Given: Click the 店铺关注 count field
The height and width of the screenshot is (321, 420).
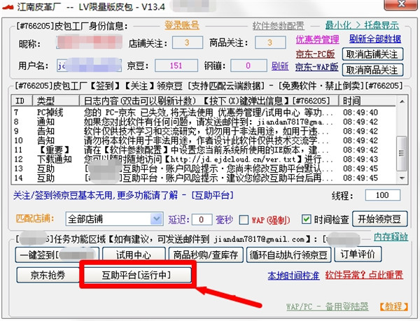Looking at the screenshot, I should click(187, 43).
